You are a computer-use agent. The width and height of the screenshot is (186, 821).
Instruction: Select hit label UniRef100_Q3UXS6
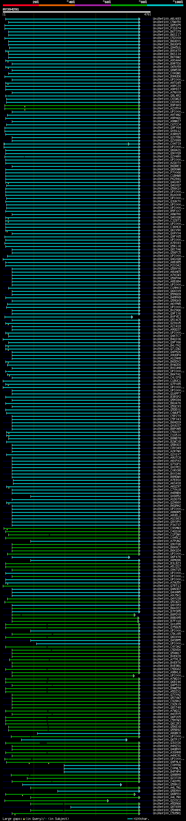pos(167,743)
